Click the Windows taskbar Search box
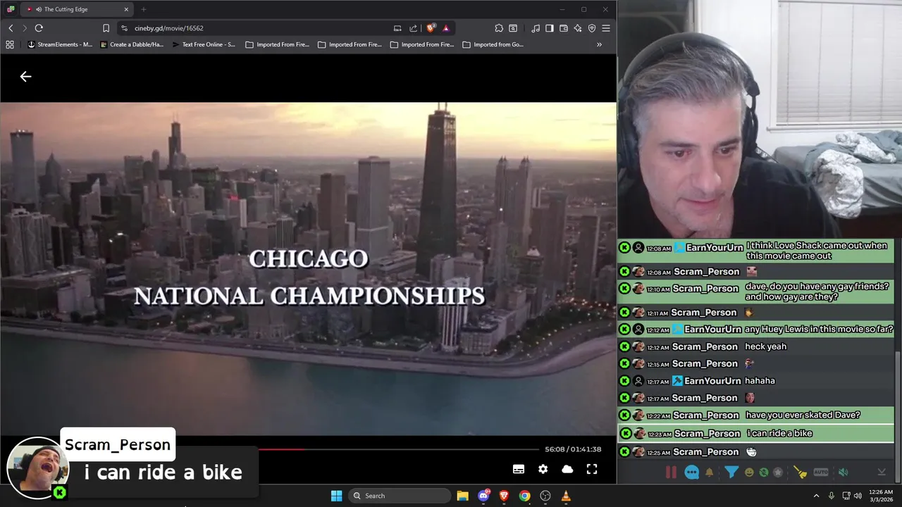Viewport: 902px width, 507px height. tap(400, 496)
